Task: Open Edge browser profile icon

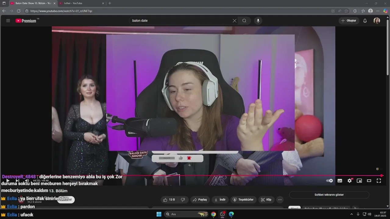Action: (x=370, y=11)
